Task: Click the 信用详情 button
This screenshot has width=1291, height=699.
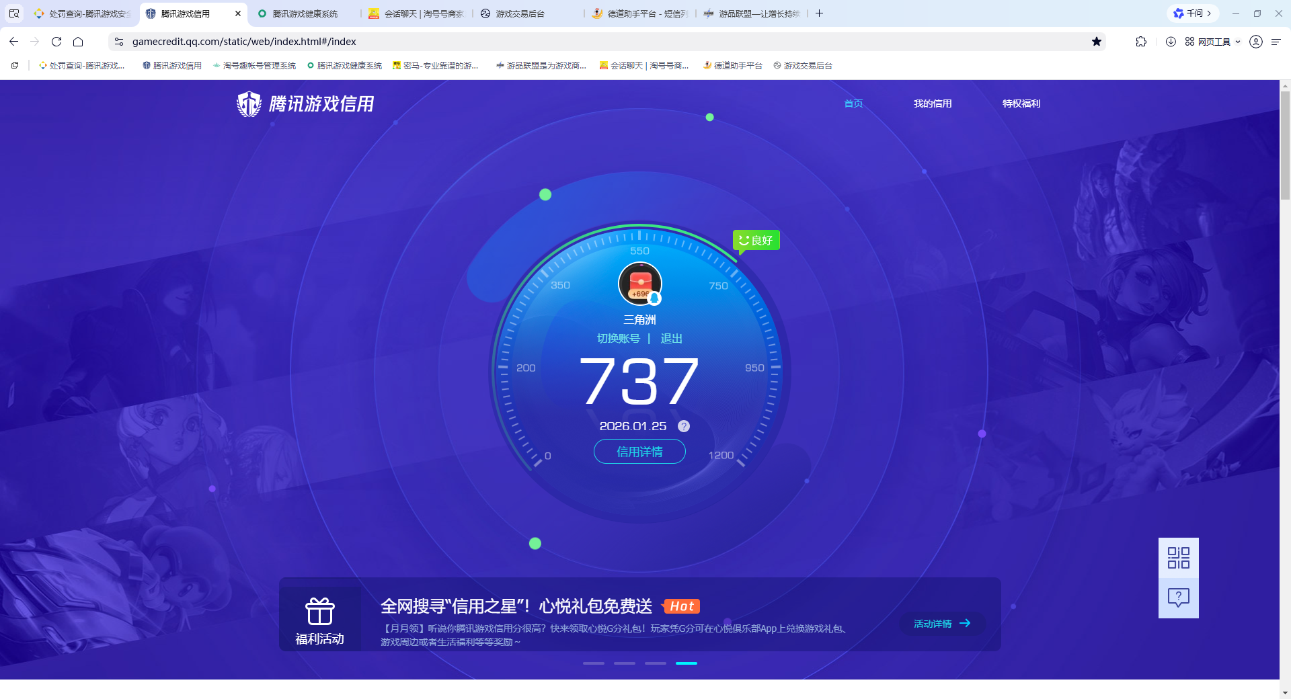Action: pyautogui.click(x=639, y=451)
